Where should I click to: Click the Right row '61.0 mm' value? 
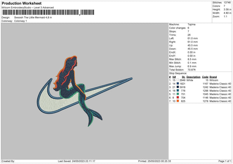[x=193, y=42]
